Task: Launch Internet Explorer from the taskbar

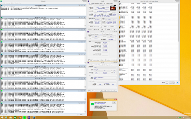Action: point(6,117)
